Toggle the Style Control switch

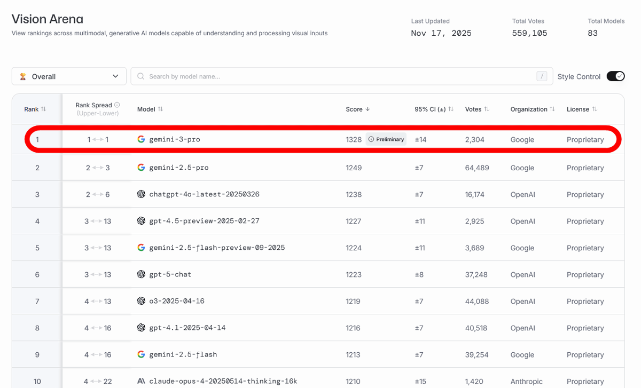pos(615,76)
